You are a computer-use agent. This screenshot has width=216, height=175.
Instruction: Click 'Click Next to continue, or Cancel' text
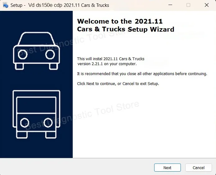(x=118, y=84)
